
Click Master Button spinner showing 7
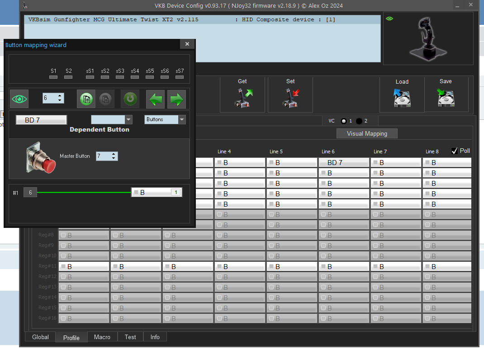click(x=107, y=156)
